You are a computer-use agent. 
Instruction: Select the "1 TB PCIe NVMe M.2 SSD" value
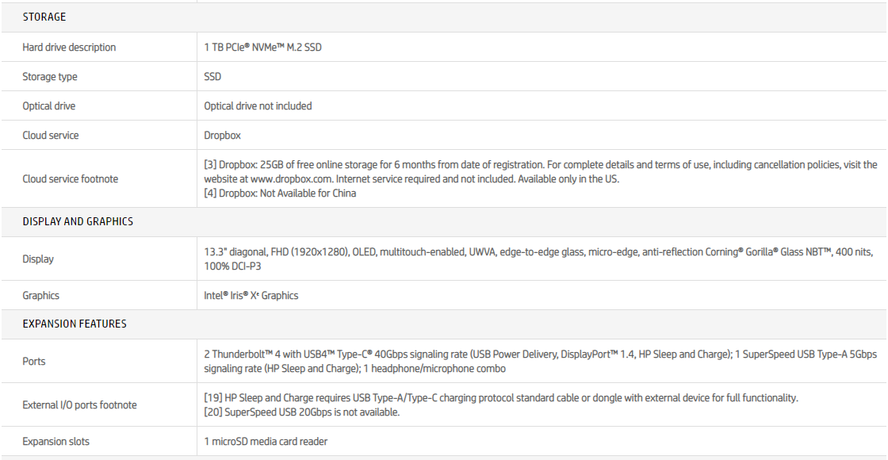pos(262,48)
